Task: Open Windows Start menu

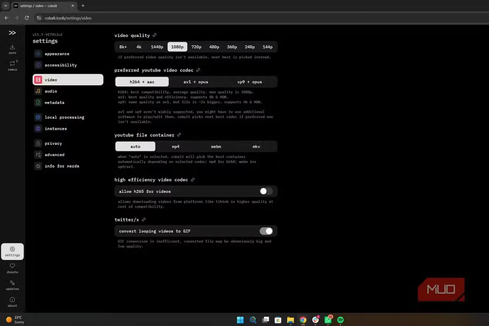Action: point(240,320)
